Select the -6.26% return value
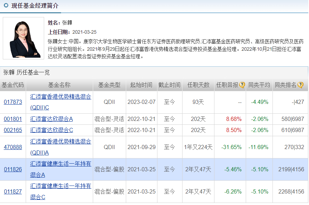 tap(233, 191)
